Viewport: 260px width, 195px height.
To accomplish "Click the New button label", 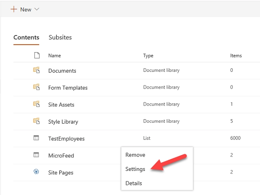I will pyautogui.click(x=26, y=10).
